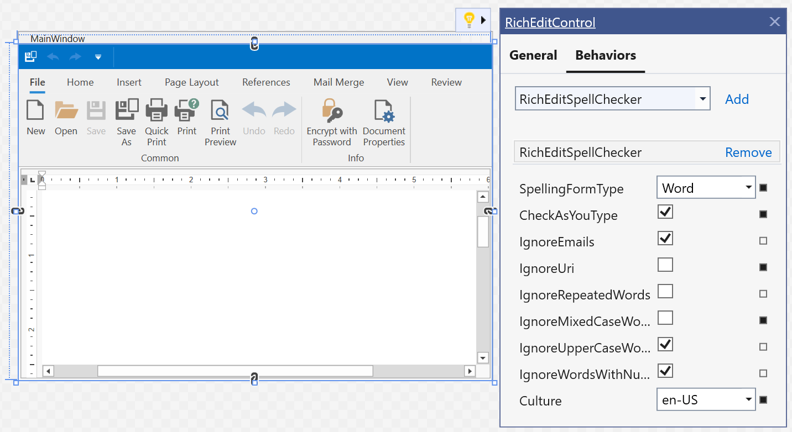Screen dimensions: 792x432
Task: Open Print Preview from the ribbon
Action: [220, 110]
